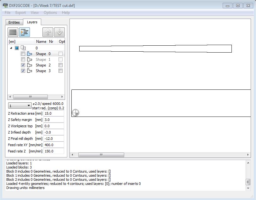Screen dimensions: 256x200
Task: Click the 'Drawing units: millimeters' log line
Action: click(x=25, y=188)
